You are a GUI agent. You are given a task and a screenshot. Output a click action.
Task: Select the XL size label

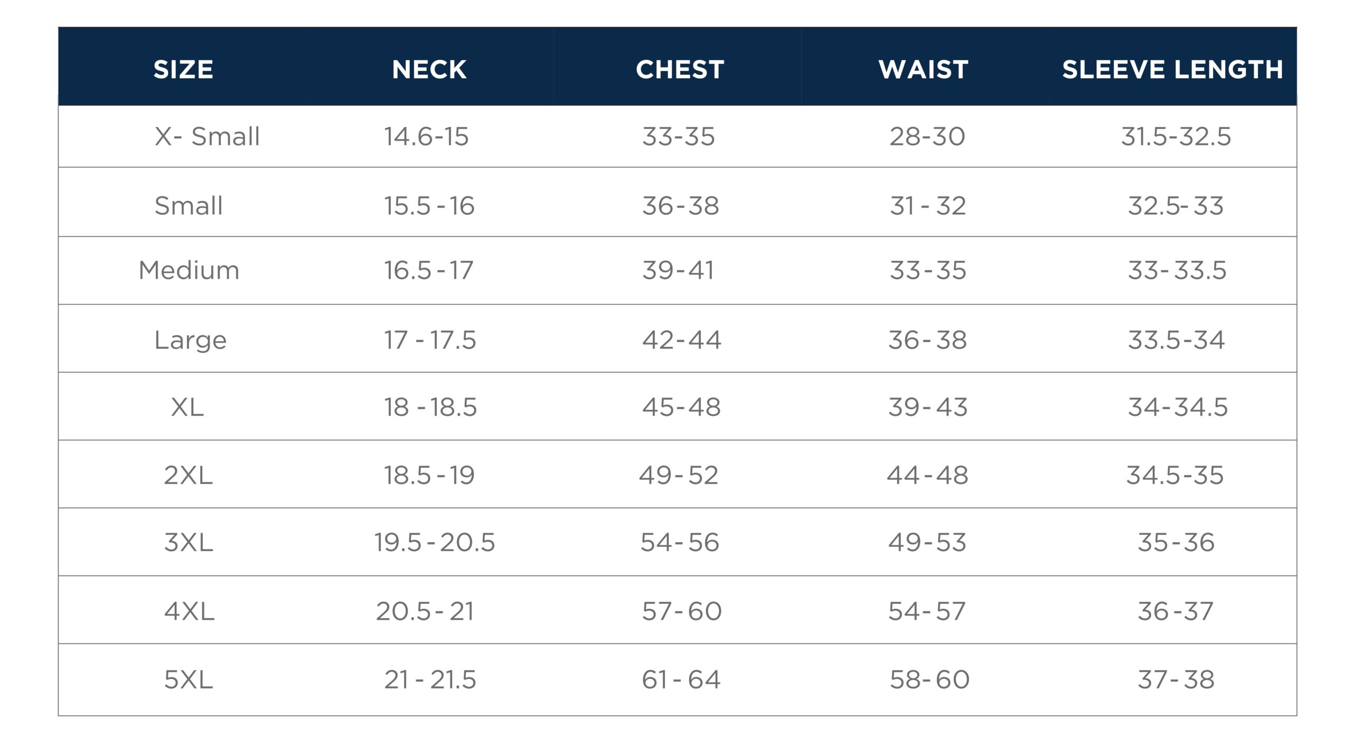(x=187, y=408)
